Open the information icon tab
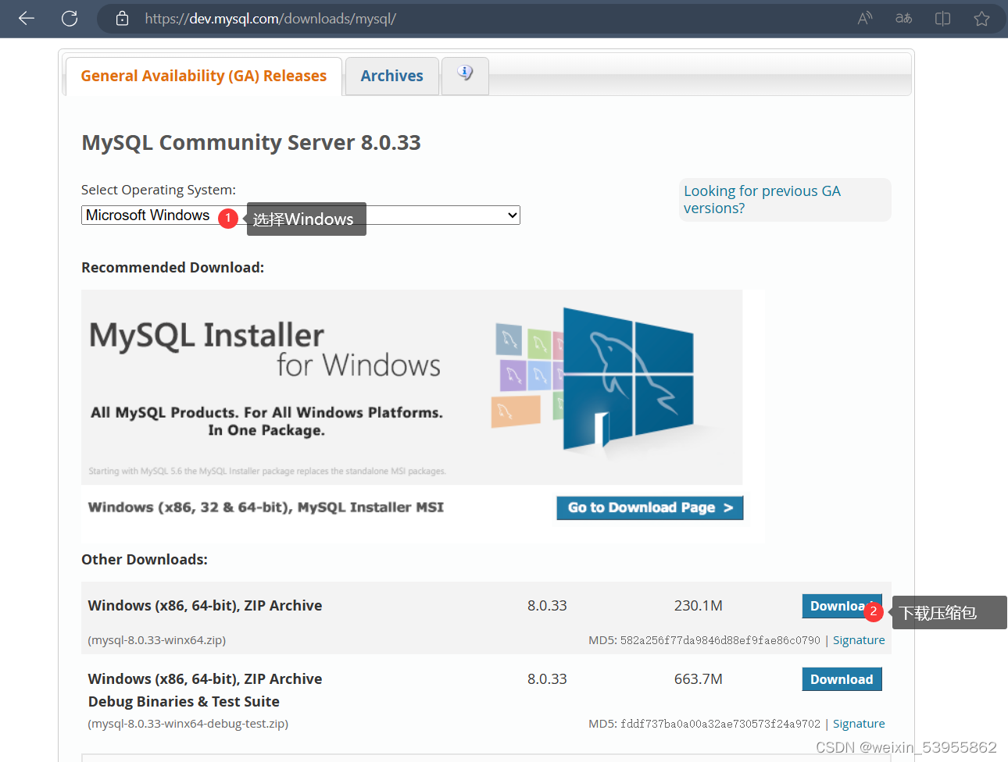Viewport: 1008px width, 762px height. click(465, 76)
